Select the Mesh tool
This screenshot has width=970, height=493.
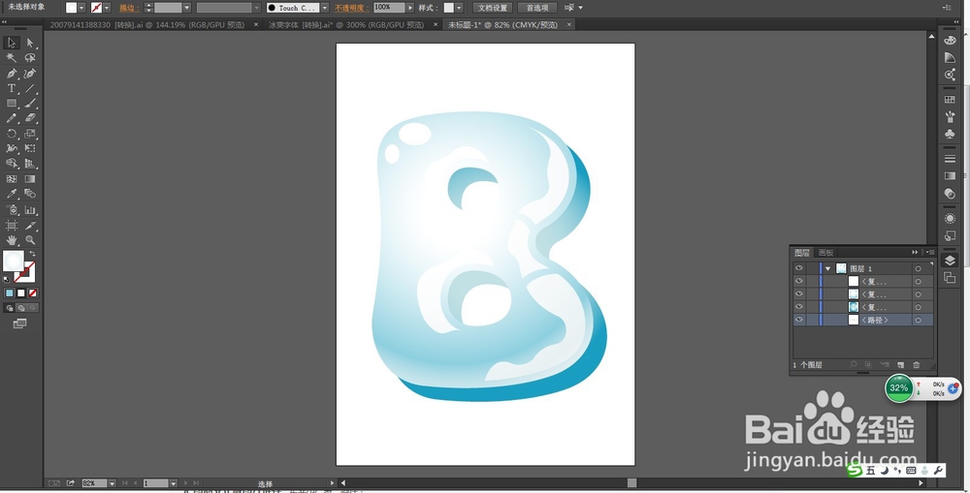point(12,179)
